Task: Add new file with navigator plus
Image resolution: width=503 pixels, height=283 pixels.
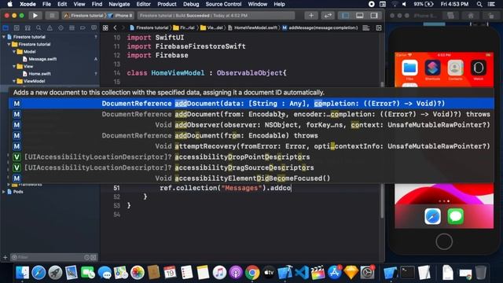Action: coord(5,257)
